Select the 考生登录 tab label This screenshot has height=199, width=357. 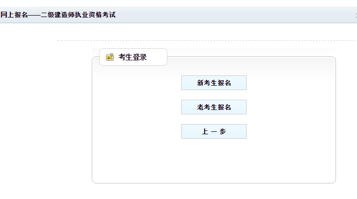click(133, 57)
